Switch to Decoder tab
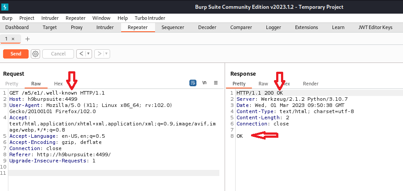Viewport: 403px width, 191px height. tap(207, 27)
